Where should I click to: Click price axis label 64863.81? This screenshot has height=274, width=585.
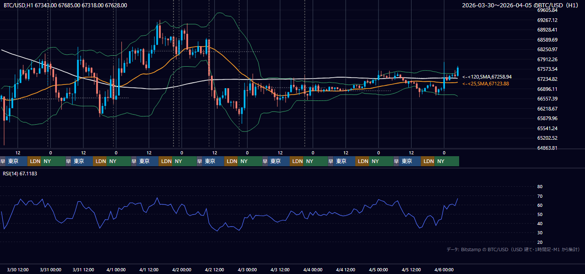pos(547,148)
